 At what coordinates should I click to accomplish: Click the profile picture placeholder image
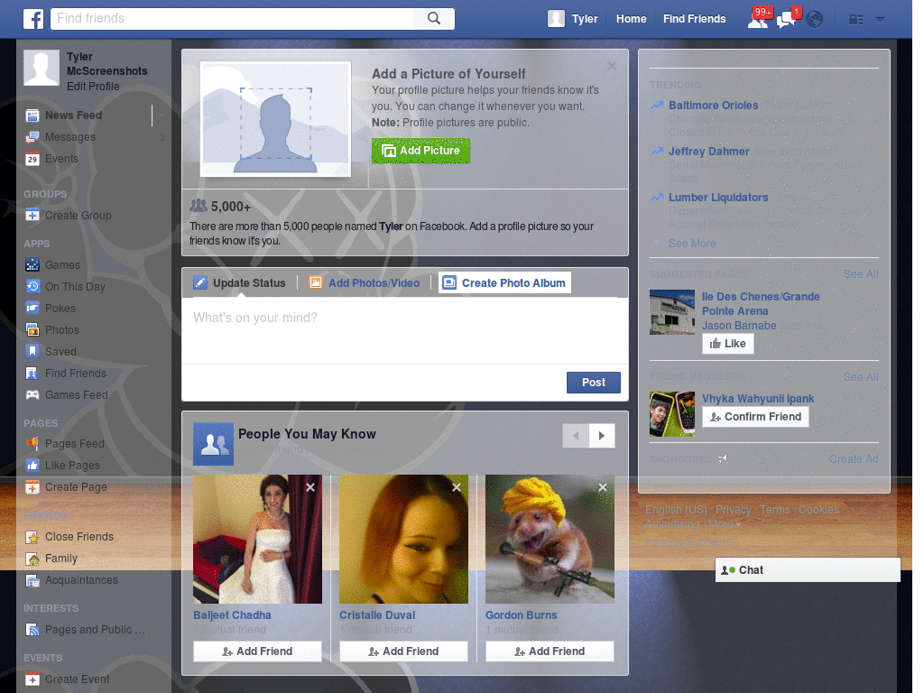[x=275, y=118]
